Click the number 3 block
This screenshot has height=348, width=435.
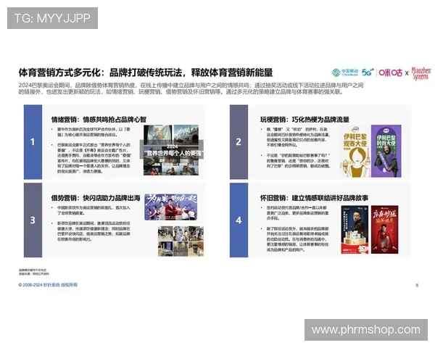click(x=33, y=220)
